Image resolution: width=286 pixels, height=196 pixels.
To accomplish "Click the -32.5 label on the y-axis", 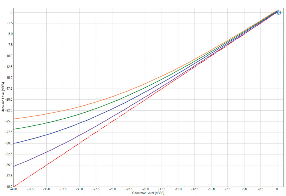I will point(9,154).
